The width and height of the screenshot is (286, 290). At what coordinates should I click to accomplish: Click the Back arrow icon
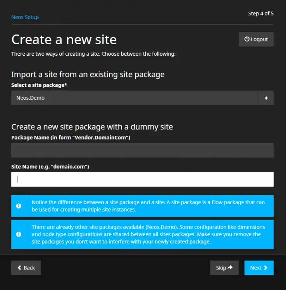click(19, 268)
